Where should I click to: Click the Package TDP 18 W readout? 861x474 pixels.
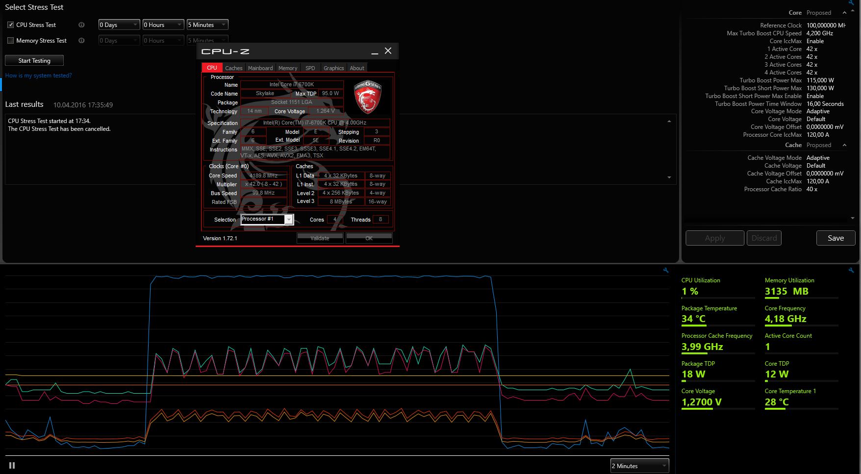tap(718, 370)
